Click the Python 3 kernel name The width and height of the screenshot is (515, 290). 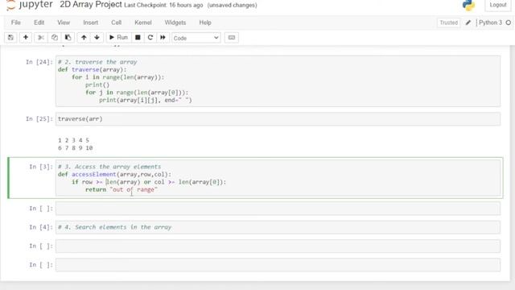tap(490, 23)
